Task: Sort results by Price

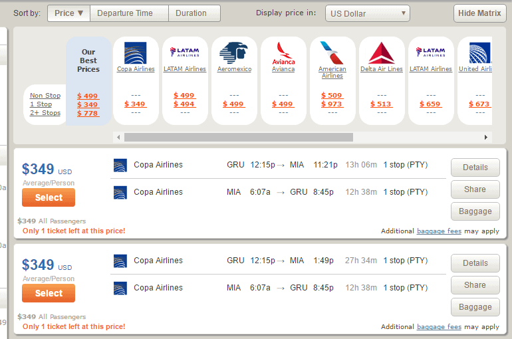Action: pos(68,13)
